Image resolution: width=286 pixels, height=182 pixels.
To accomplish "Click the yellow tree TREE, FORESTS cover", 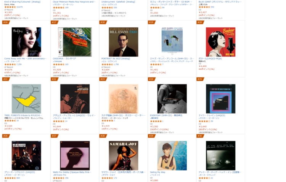I will click(x=26, y=99).
